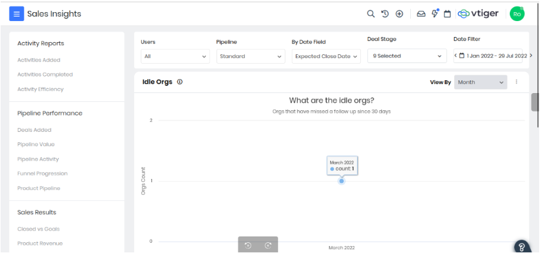Screen dimensions: 543x253
Task: Click the Idle Orgs info icon
Action: point(180,82)
